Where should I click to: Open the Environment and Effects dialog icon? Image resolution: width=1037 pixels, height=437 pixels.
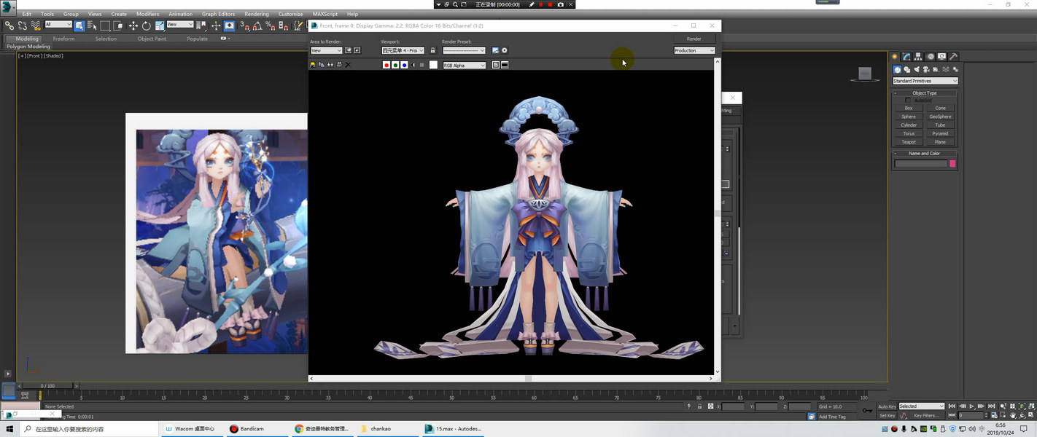click(504, 50)
